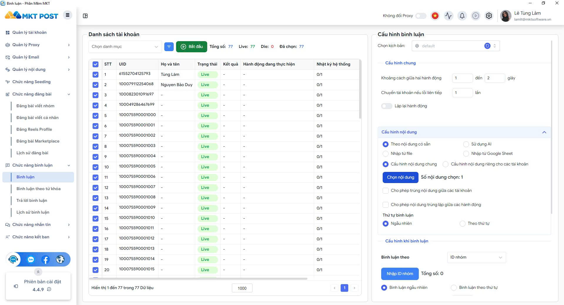Toggle the Không đổi Proxy switch
This screenshot has width=564, height=305.
pyautogui.click(x=421, y=16)
